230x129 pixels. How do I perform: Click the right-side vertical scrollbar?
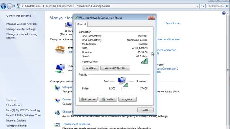[228, 70]
